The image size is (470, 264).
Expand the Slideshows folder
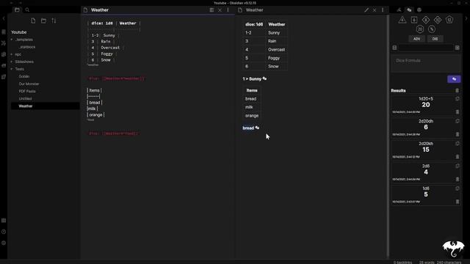(x=24, y=62)
